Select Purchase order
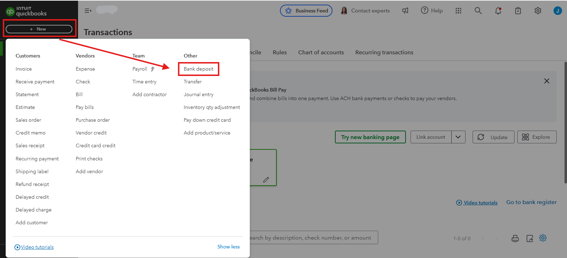The height and width of the screenshot is (258, 567). 93,120
